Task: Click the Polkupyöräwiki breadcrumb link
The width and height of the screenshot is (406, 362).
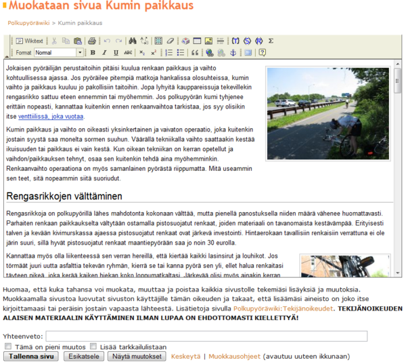Action: click(28, 23)
